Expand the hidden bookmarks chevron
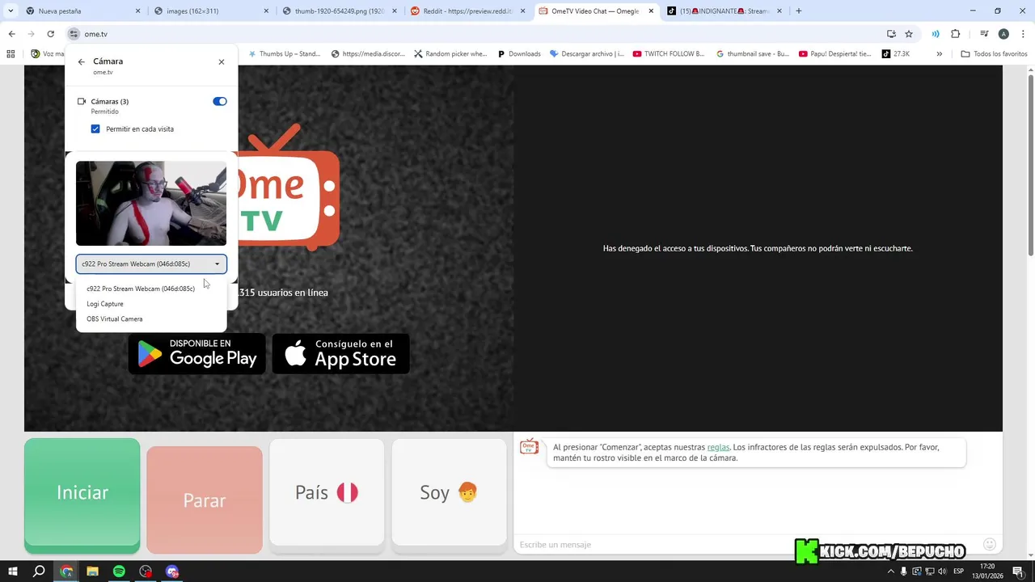1035x582 pixels. [x=939, y=54]
